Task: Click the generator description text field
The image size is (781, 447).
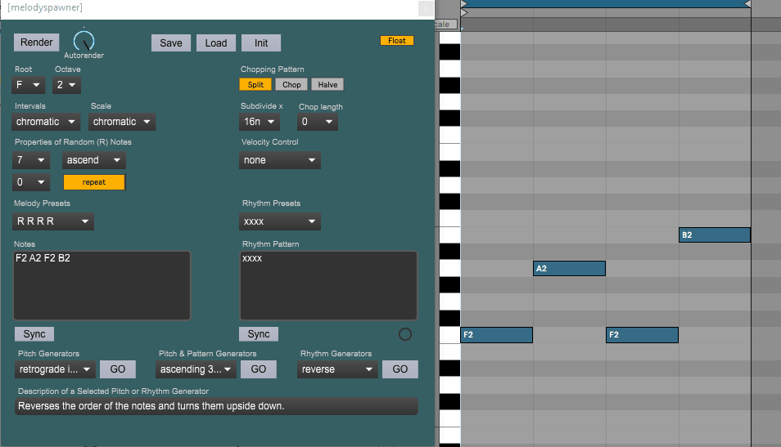Action: (216, 406)
